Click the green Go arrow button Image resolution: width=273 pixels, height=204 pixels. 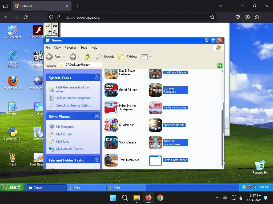click(x=220, y=66)
